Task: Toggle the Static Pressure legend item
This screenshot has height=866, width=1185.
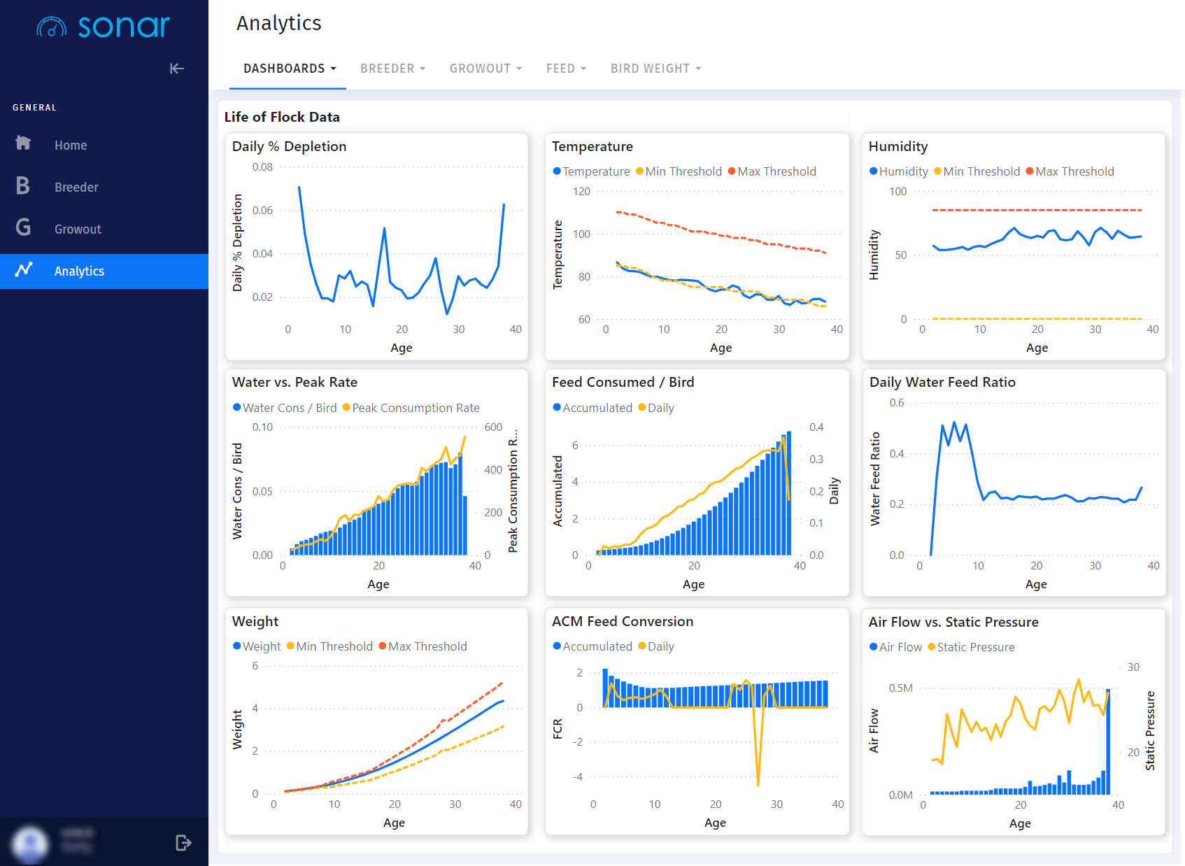Action: click(x=971, y=647)
